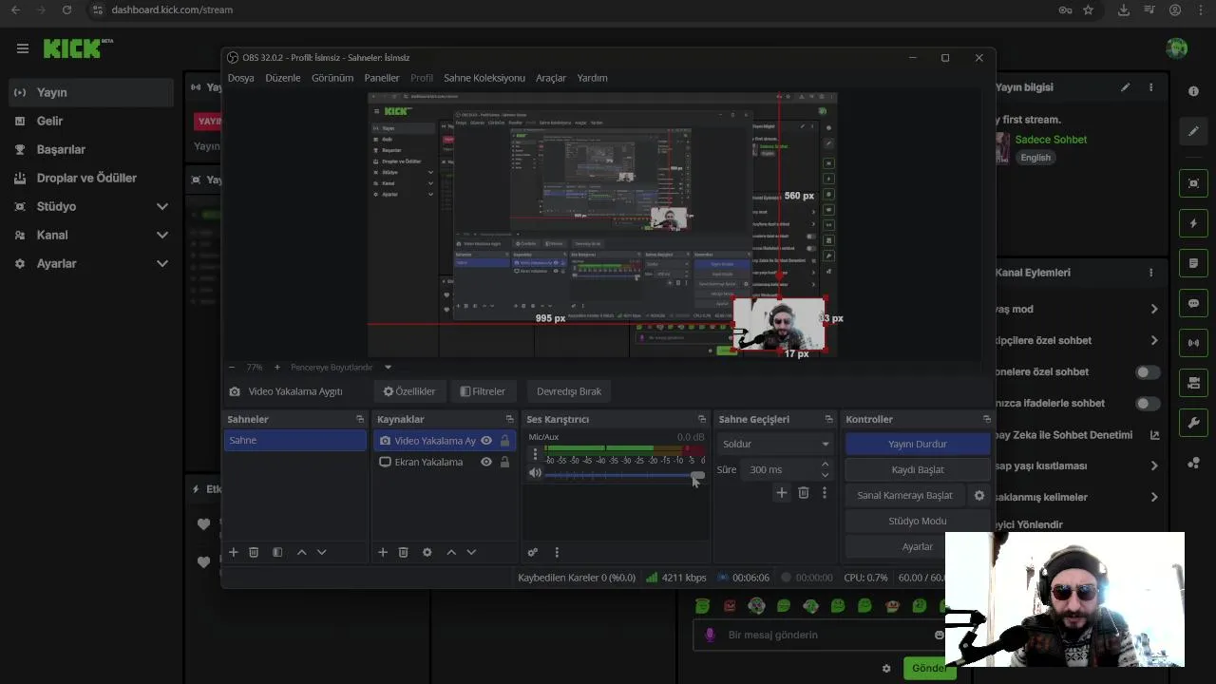Open the Kanal Eylemleri three-dot menu

pyautogui.click(x=1150, y=273)
